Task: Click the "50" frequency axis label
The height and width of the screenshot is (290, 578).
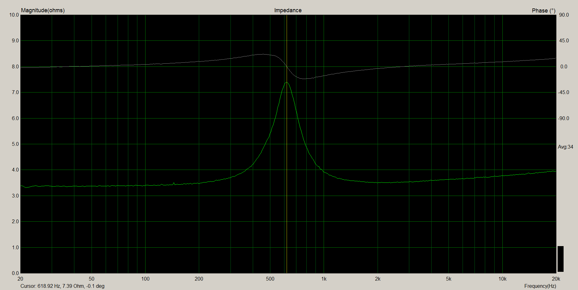Action: click(x=92, y=279)
